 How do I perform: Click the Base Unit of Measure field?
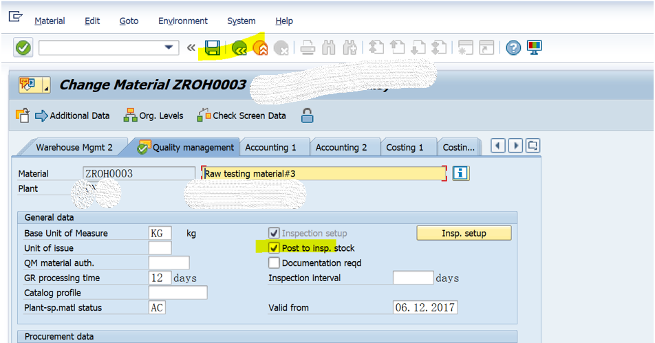(x=160, y=233)
